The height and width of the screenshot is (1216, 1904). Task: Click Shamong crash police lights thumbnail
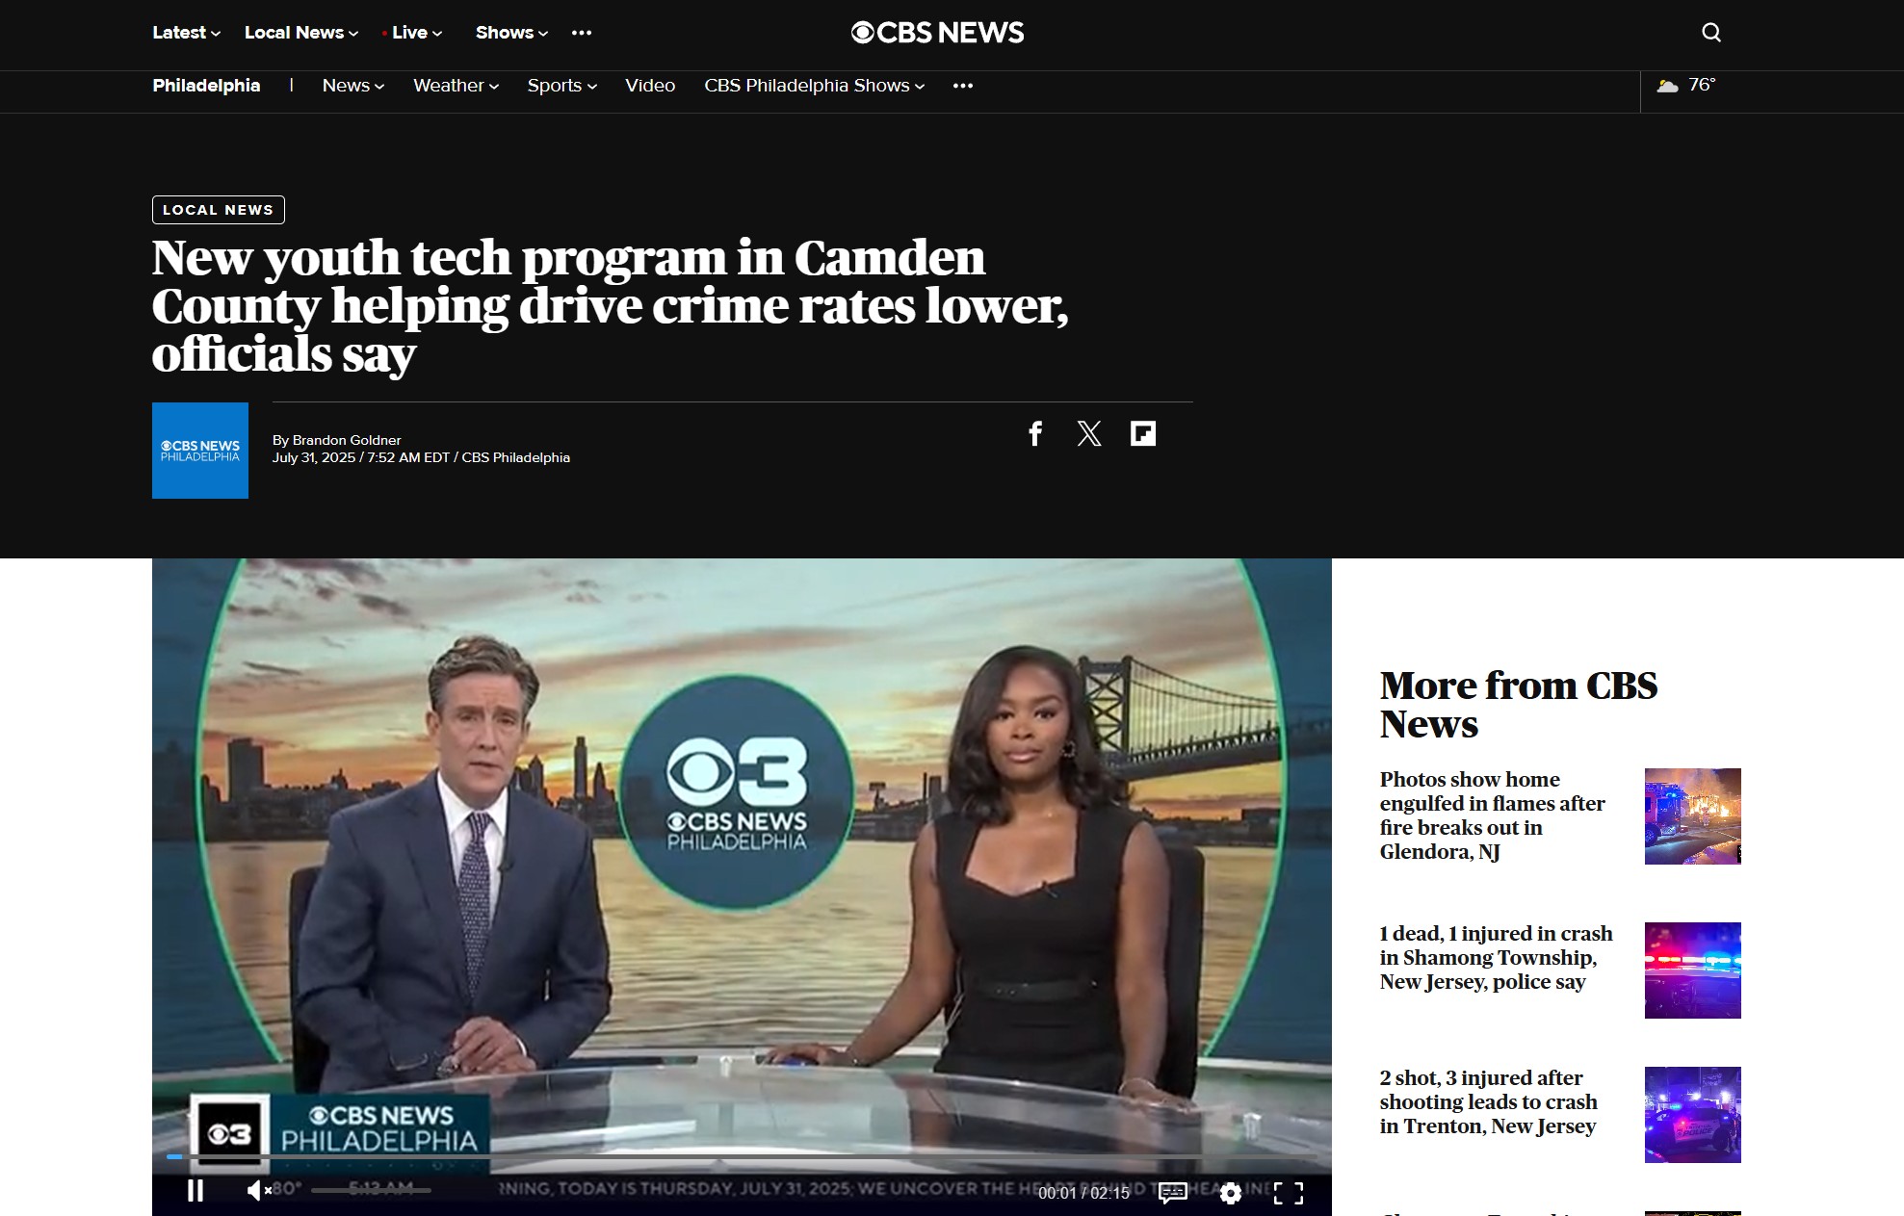pos(1692,970)
